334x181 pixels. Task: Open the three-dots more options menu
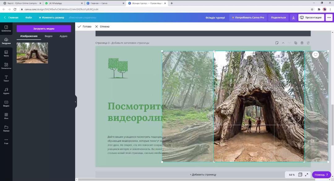click(x=329, y=18)
